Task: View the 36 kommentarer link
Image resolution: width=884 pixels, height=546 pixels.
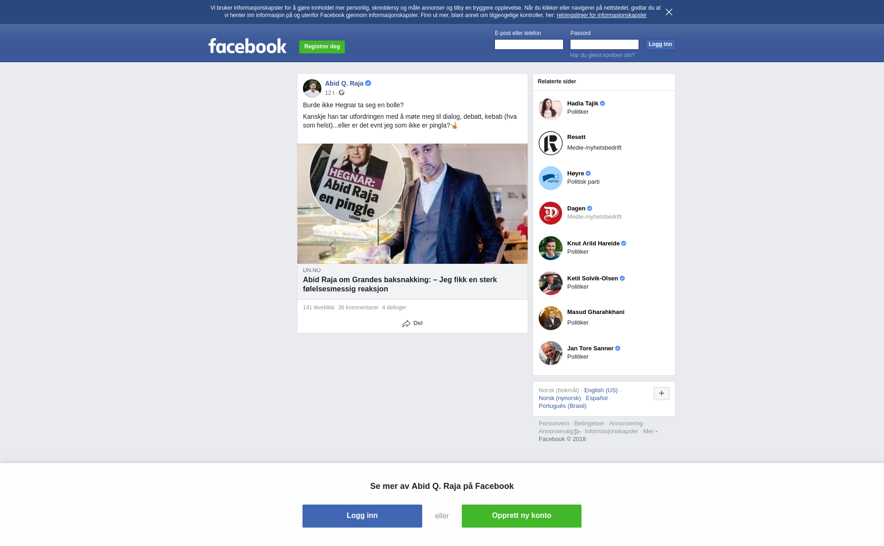Action: pos(358,308)
